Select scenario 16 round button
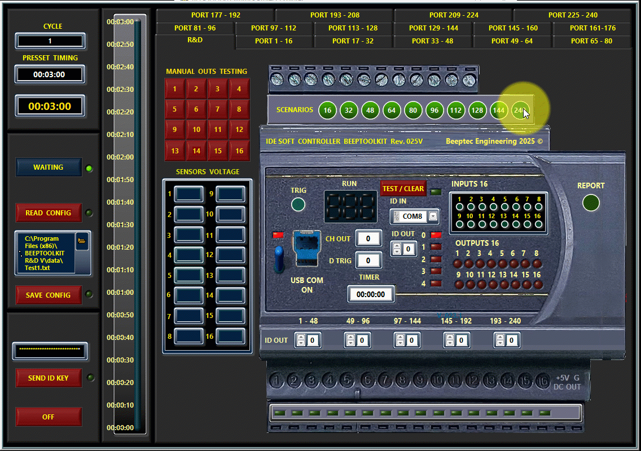 click(x=327, y=110)
